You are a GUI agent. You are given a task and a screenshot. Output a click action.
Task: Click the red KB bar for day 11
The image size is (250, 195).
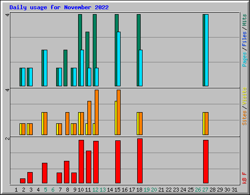[x=88, y=167]
